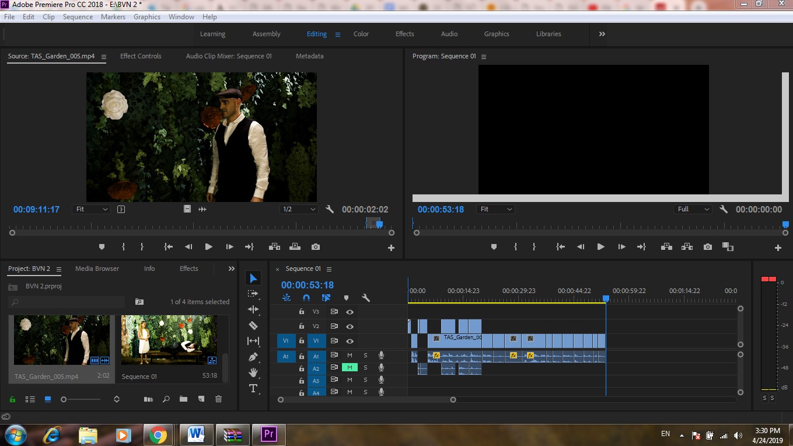Click the Project panel search field
This screenshot has width=793, height=446.
67,302
